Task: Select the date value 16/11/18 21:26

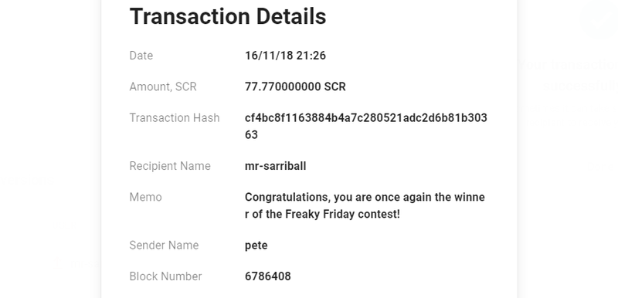Action: tap(285, 56)
